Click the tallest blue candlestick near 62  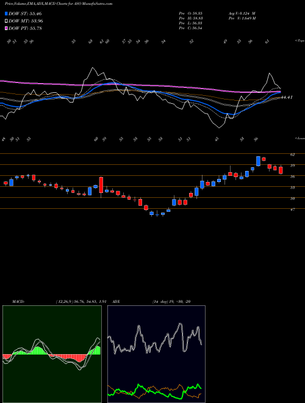click(x=258, y=161)
